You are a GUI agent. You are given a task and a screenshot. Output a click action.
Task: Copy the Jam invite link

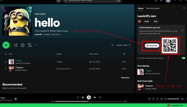(x=152, y=45)
